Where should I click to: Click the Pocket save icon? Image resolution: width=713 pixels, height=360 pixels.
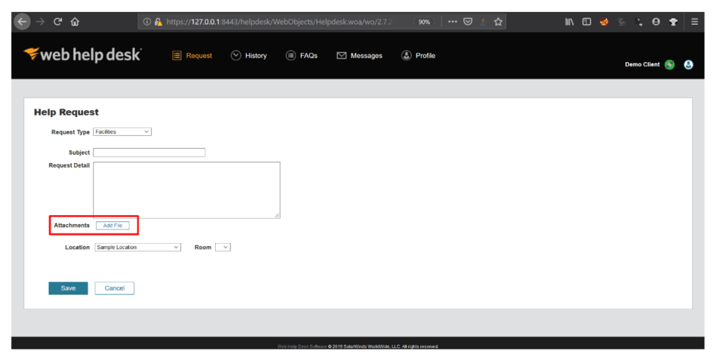point(467,22)
